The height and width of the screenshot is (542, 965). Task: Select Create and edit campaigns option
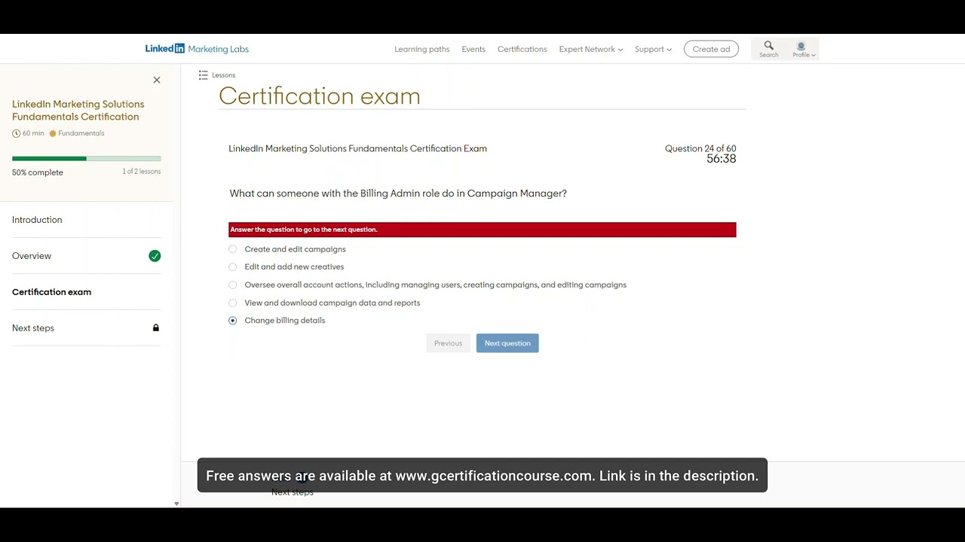click(232, 249)
